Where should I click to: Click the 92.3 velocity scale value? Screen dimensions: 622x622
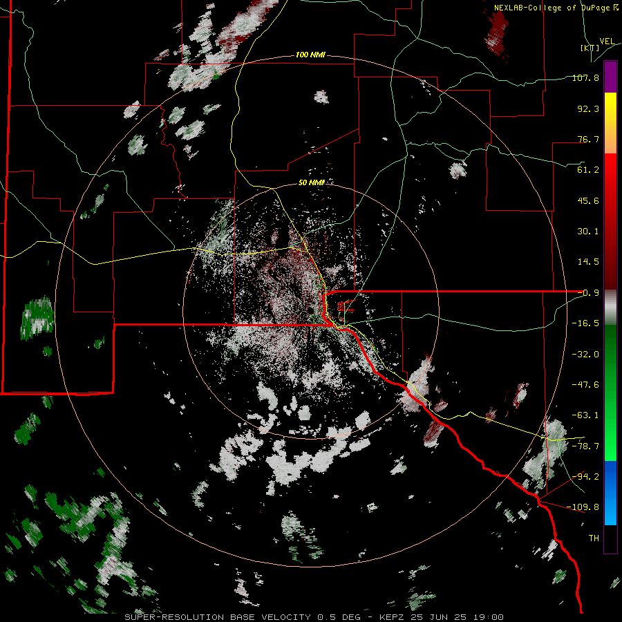click(x=588, y=109)
